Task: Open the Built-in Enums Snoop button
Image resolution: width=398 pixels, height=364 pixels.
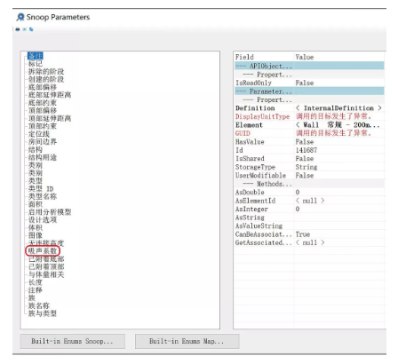Action: pos(73,341)
